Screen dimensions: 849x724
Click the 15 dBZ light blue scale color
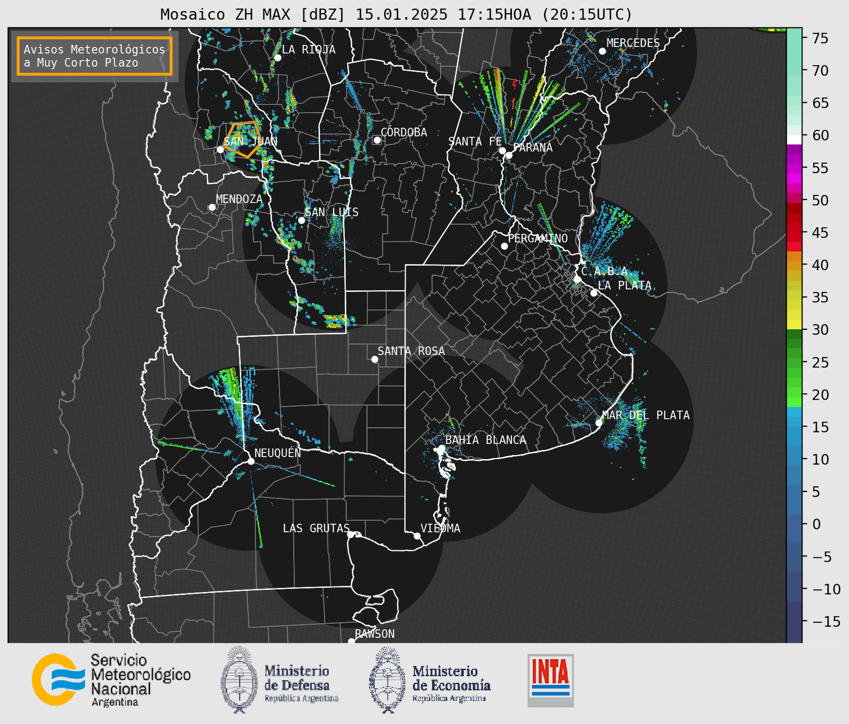794,427
